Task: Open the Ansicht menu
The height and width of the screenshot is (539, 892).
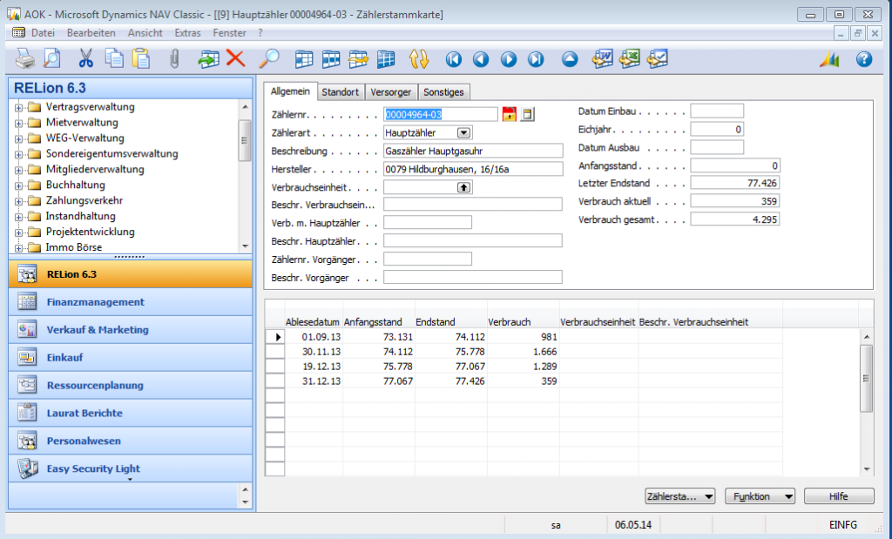Action: (x=145, y=33)
